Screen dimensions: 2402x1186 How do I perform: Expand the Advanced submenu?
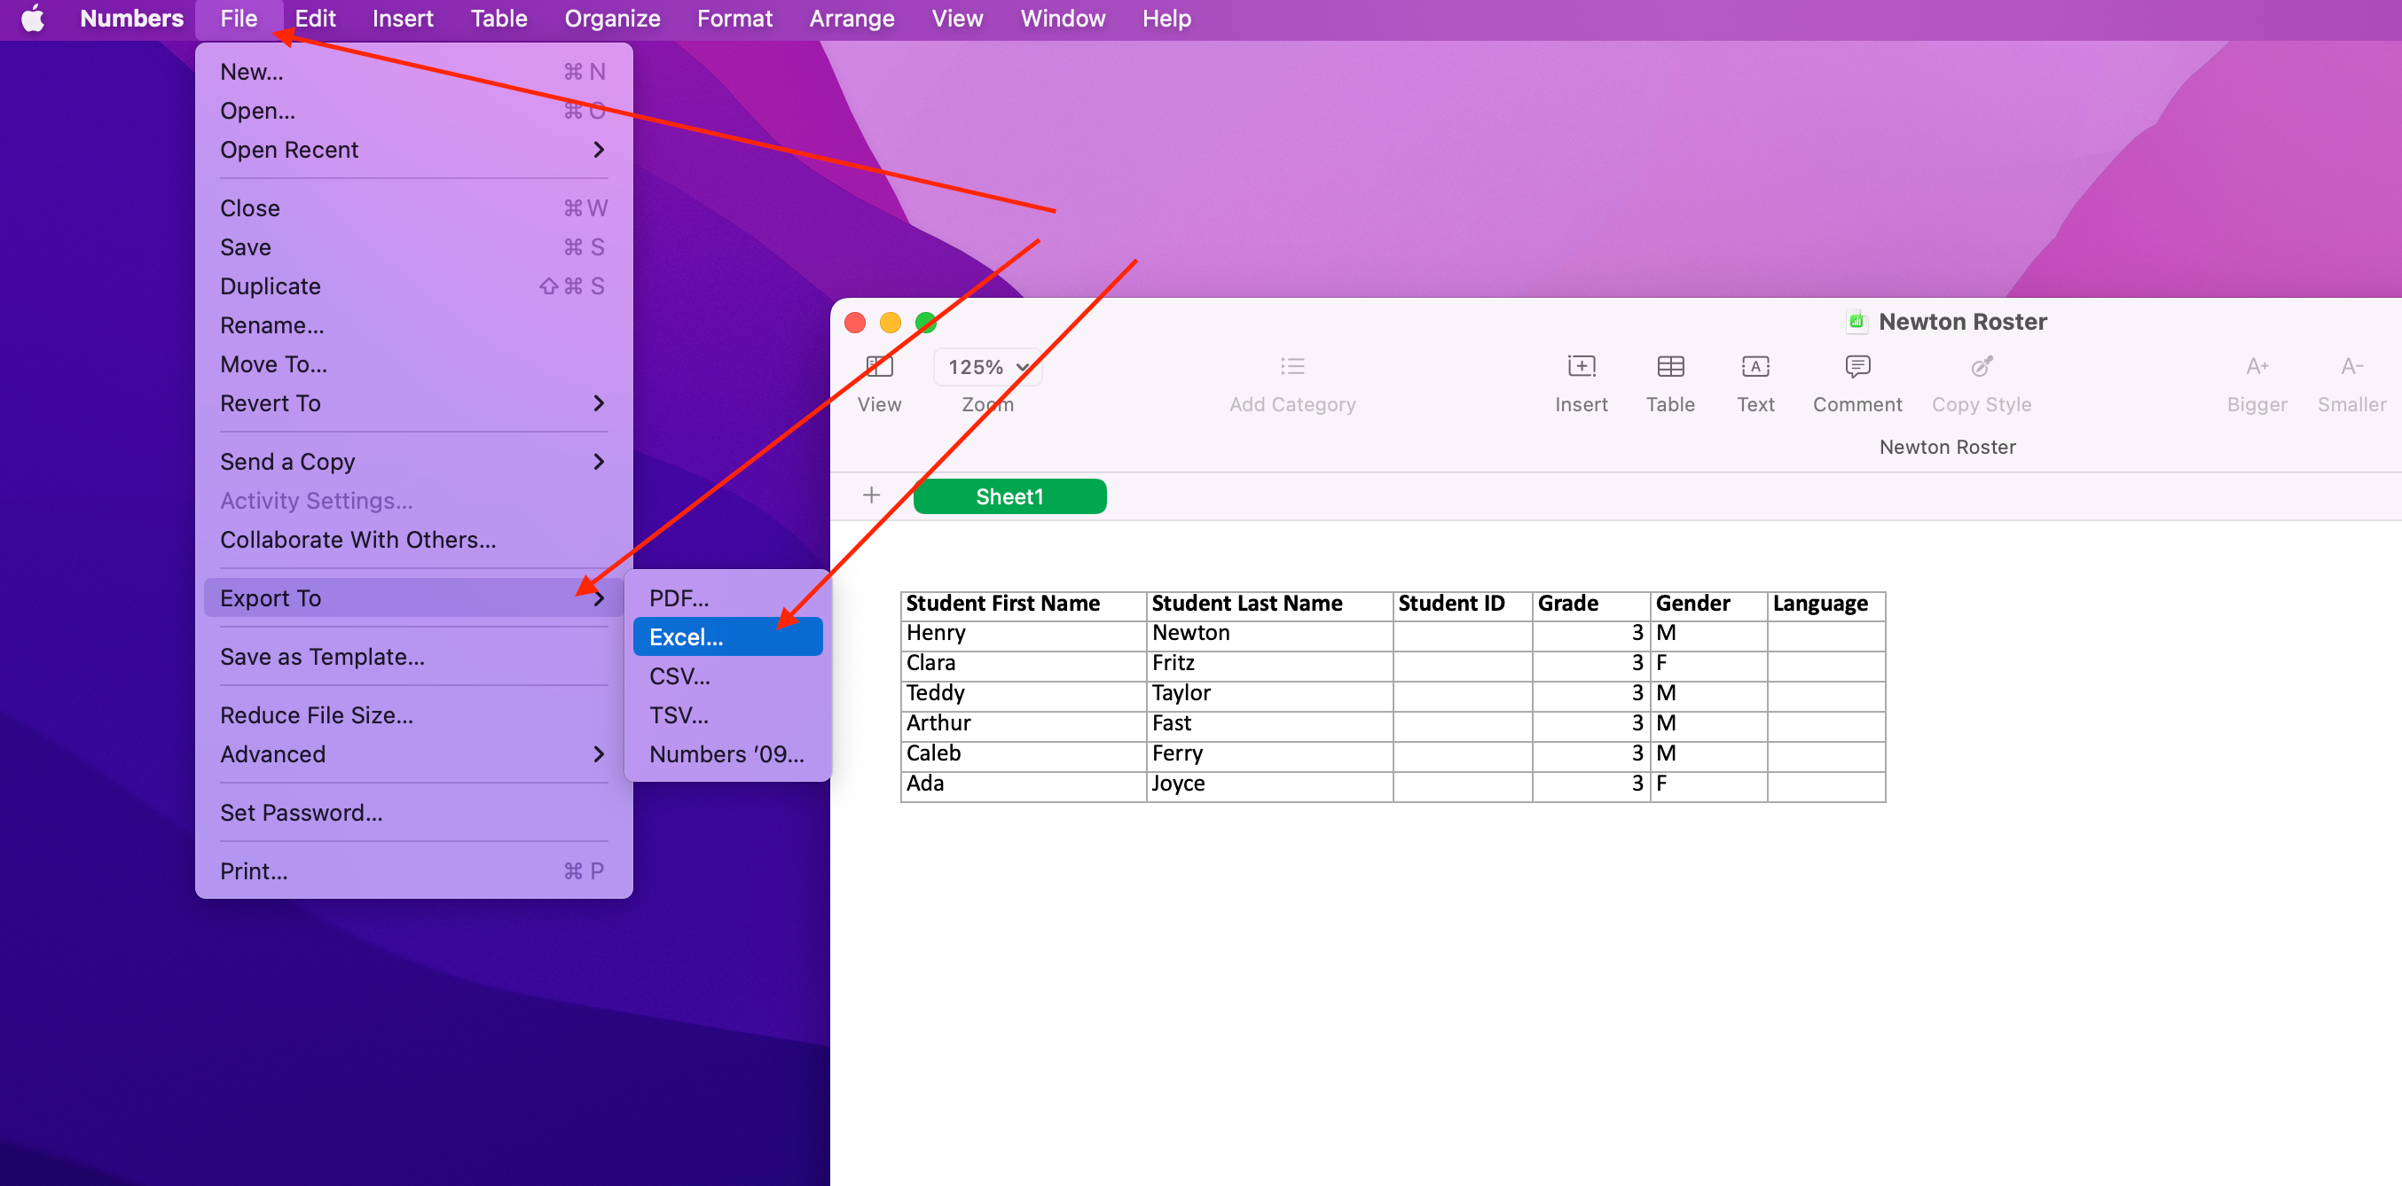click(x=413, y=754)
